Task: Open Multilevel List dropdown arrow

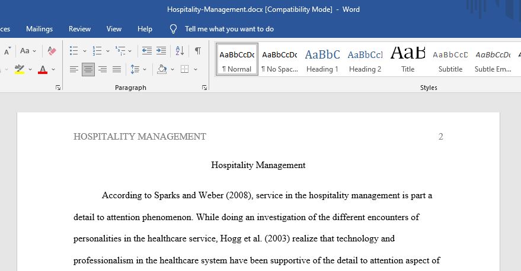Action: click(x=130, y=51)
